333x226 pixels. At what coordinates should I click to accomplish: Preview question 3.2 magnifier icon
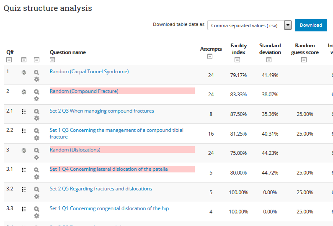click(x=36, y=189)
